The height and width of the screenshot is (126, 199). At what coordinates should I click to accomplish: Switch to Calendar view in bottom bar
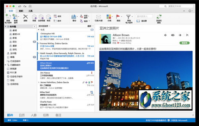[x=22, y=115]
